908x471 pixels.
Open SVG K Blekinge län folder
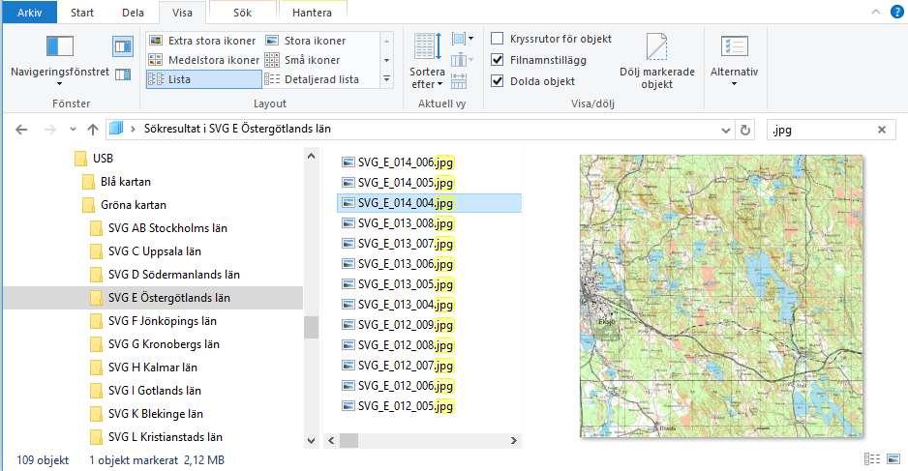(147, 413)
